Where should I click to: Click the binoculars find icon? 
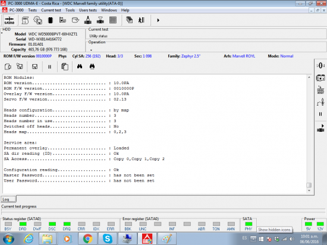click(x=80, y=66)
